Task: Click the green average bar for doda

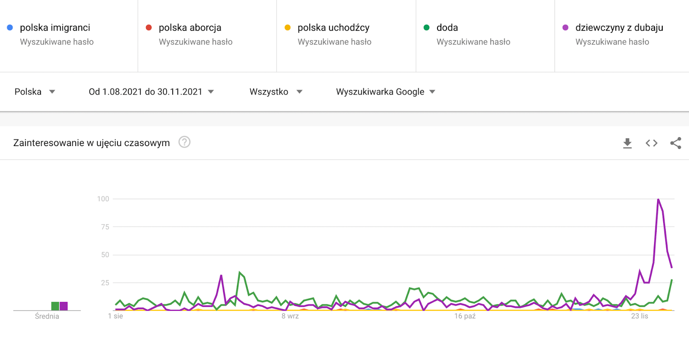Action: (55, 306)
